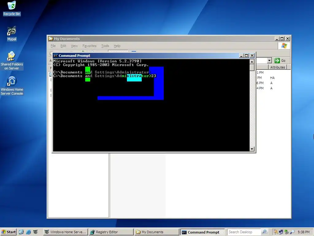Viewport: 314px width, 236px height.
Task: Launch Mypal from the quick launch bar
Action: pyautogui.click(x=36, y=232)
